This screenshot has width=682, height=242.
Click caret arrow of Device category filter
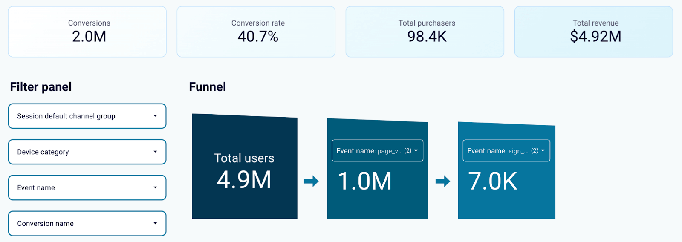155,152
